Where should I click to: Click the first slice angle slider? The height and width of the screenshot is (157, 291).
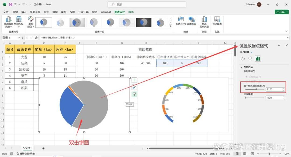(255, 89)
